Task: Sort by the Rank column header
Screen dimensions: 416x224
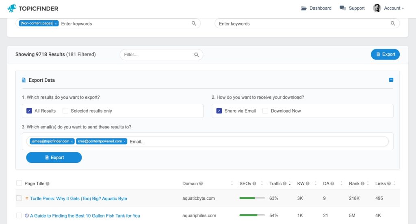Action: click(x=354, y=183)
